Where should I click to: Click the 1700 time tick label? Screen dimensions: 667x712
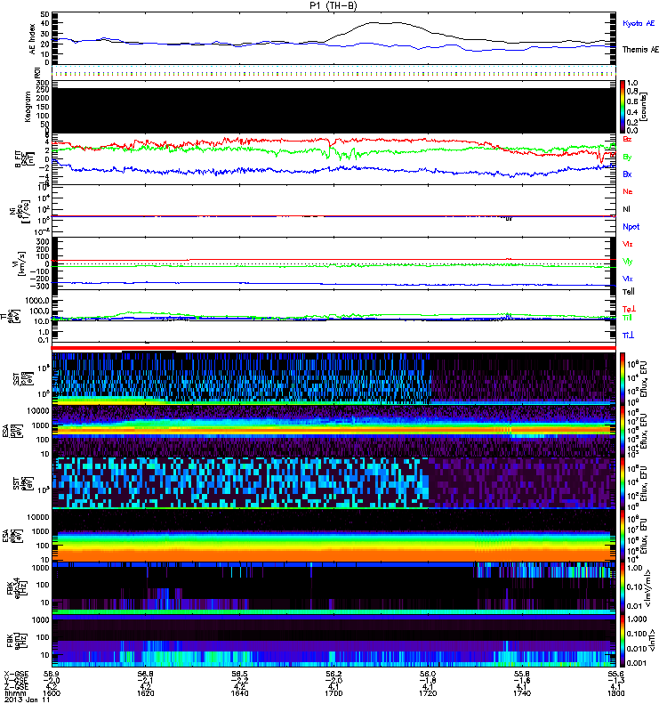pyautogui.click(x=333, y=693)
